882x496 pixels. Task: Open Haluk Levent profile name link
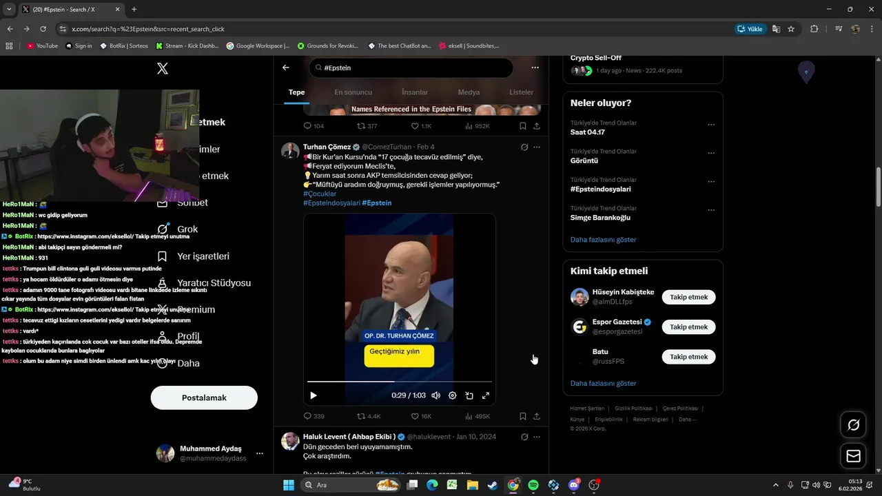(x=349, y=437)
